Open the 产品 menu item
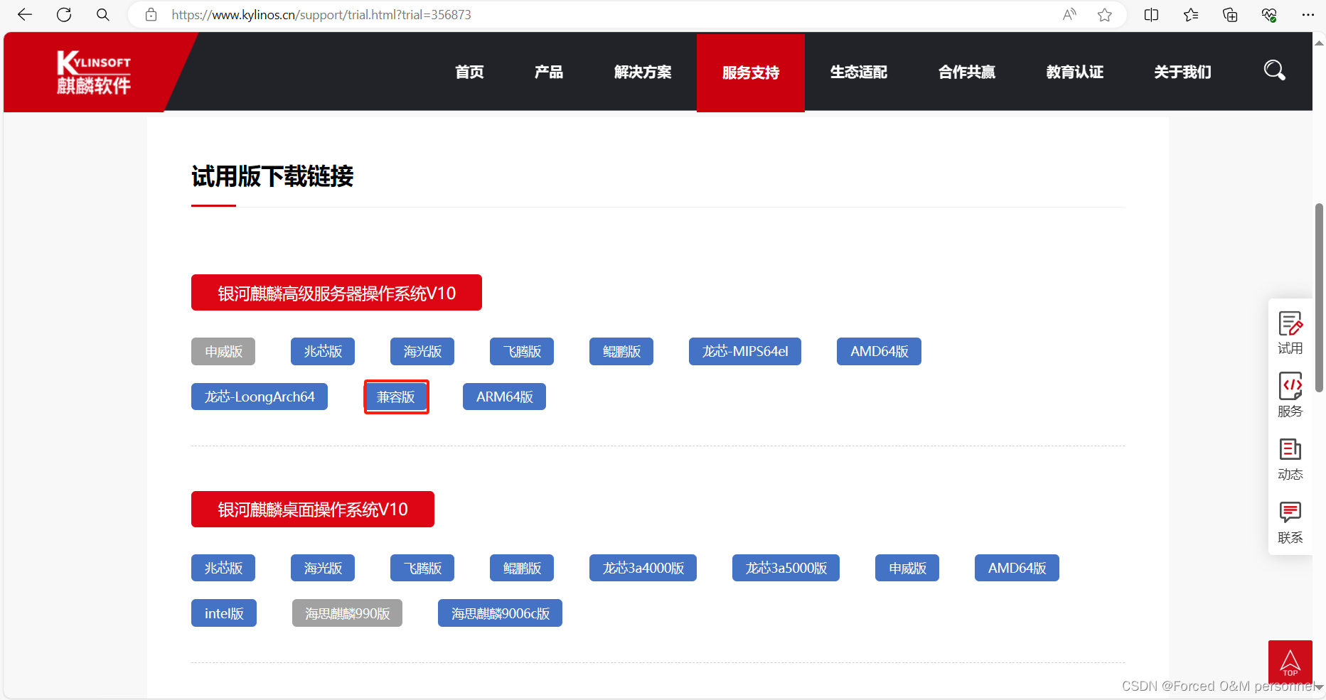Image resolution: width=1326 pixels, height=700 pixels. pyautogui.click(x=549, y=72)
